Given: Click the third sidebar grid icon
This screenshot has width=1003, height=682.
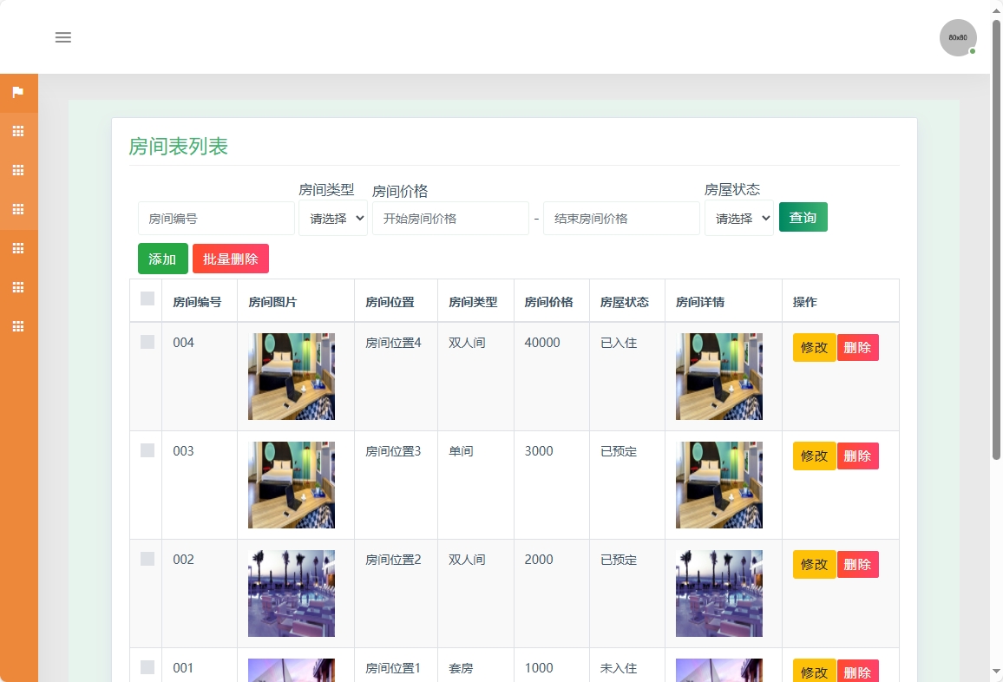Looking at the screenshot, I should point(18,209).
